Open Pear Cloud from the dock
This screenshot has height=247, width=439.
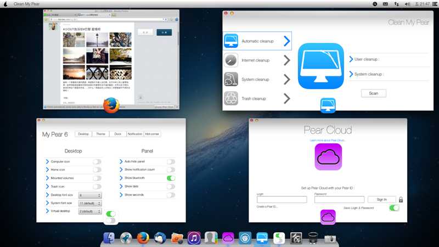click(228, 238)
